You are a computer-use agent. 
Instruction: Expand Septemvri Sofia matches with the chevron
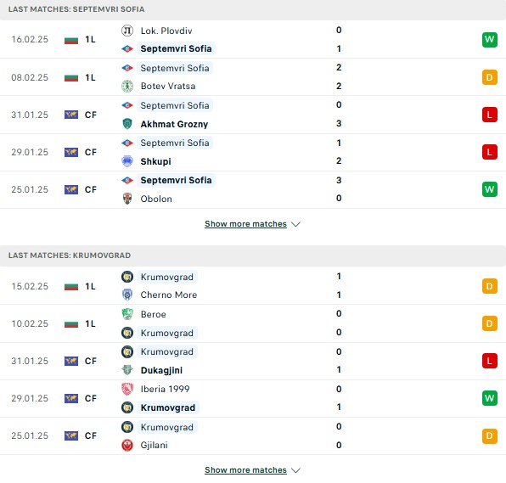click(x=295, y=224)
